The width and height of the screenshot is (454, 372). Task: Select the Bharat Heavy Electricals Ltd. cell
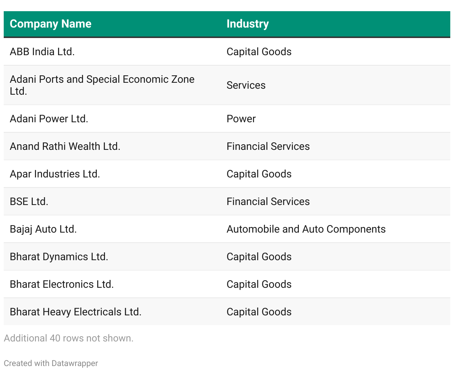point(76,312)
